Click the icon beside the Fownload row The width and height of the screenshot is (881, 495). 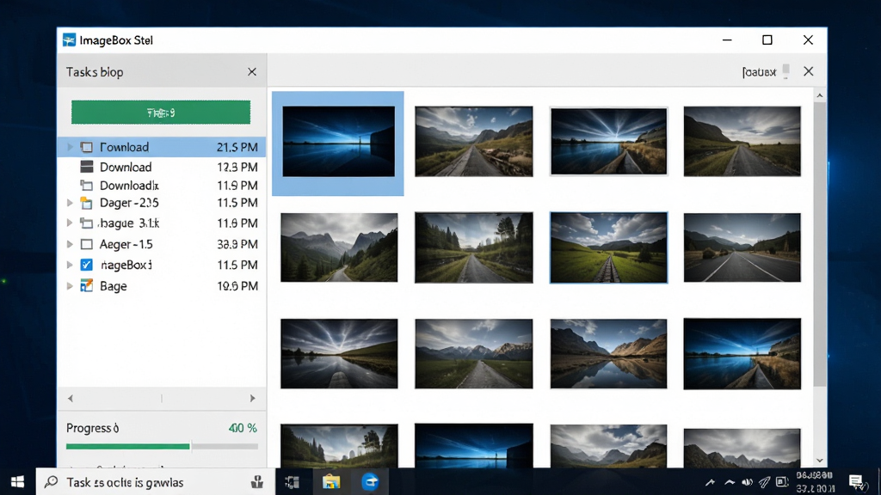pos(87,147)
